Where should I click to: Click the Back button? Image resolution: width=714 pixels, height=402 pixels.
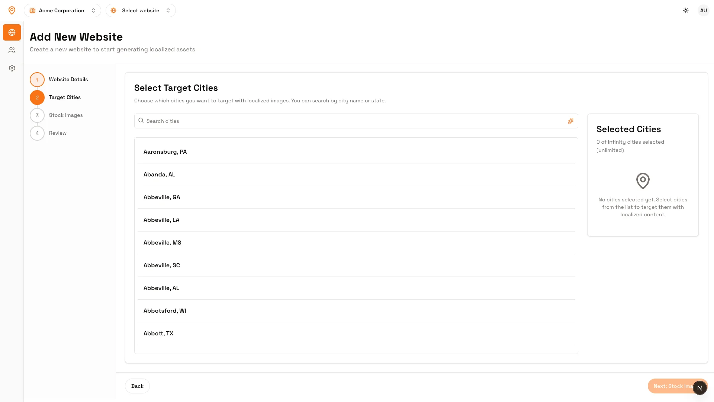[137, 386]
